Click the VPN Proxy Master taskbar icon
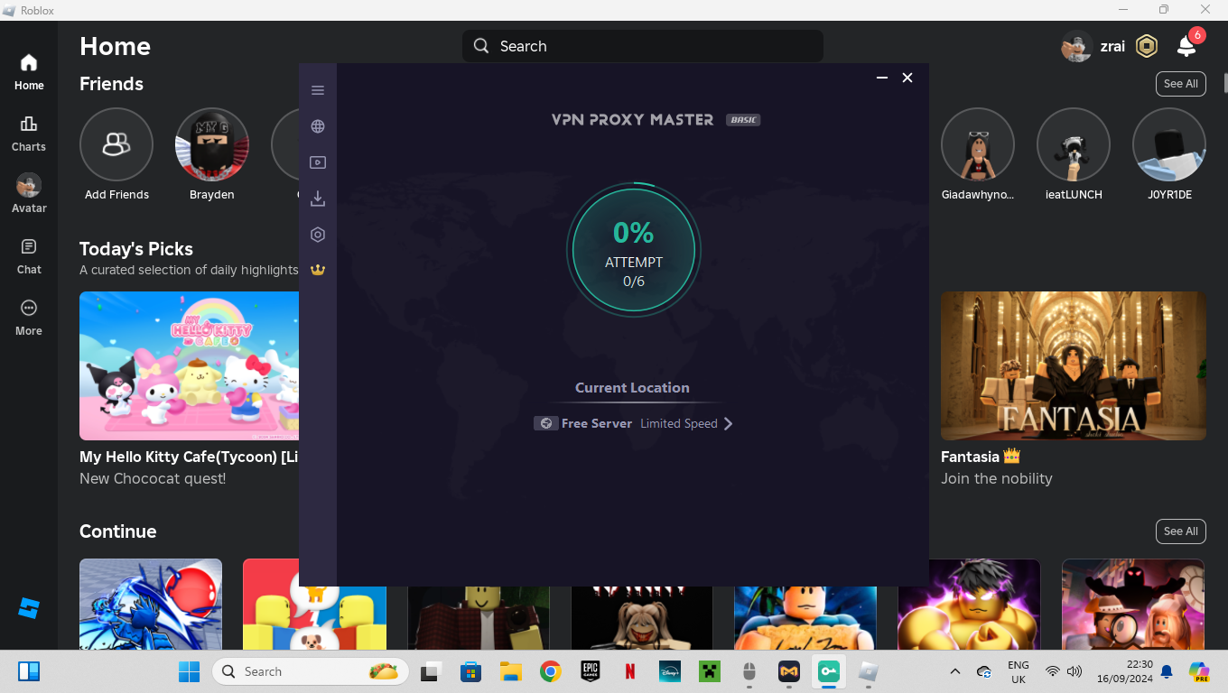Viewport: 1228px width, 693px height. [828, 671]
